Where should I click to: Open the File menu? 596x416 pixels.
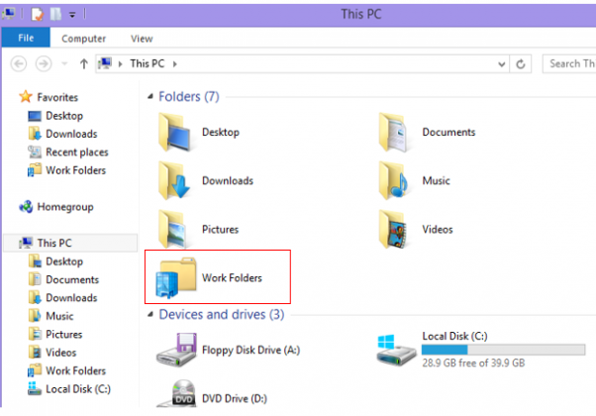tap(26, 38)
